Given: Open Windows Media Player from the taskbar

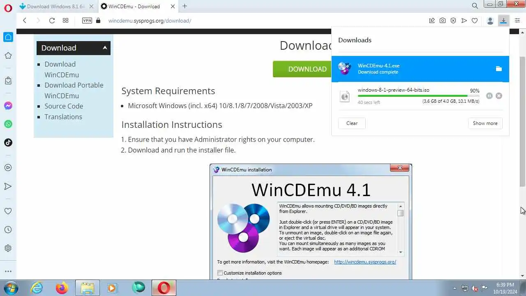Looking at the screenshot, I should (112, 288).
